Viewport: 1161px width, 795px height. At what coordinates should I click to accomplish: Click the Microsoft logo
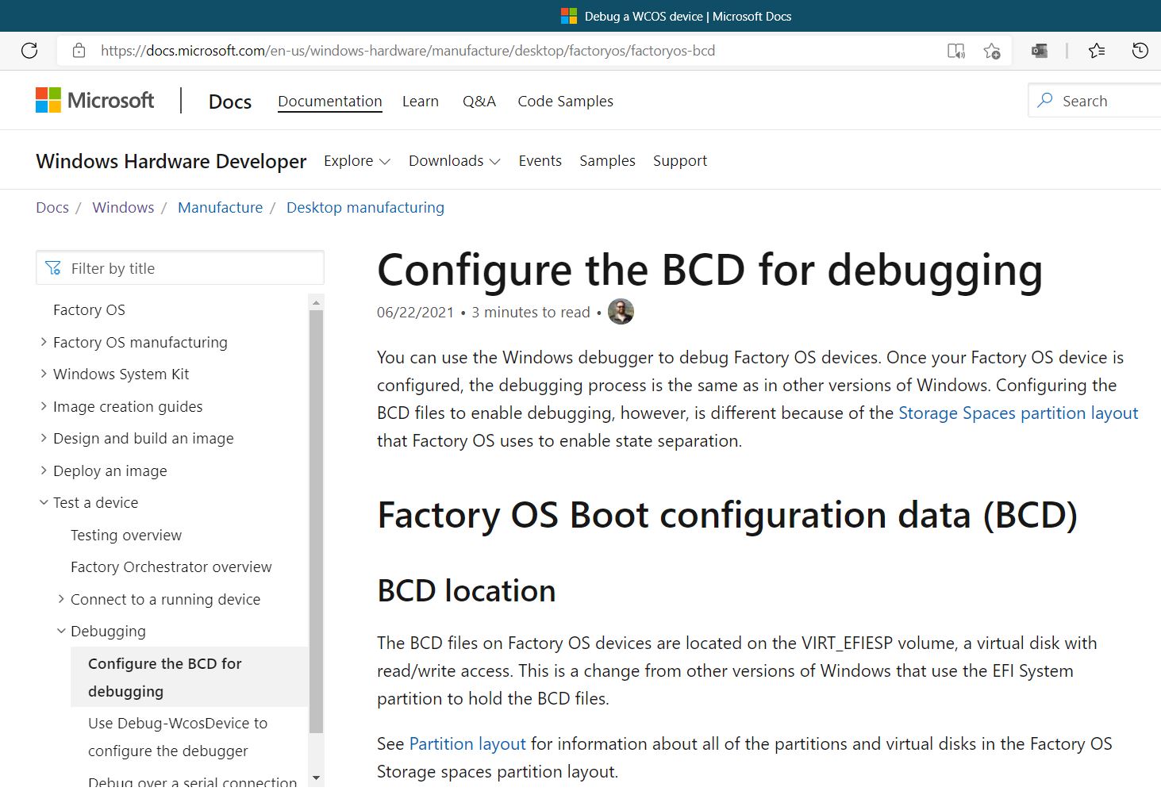coord(94,99)
